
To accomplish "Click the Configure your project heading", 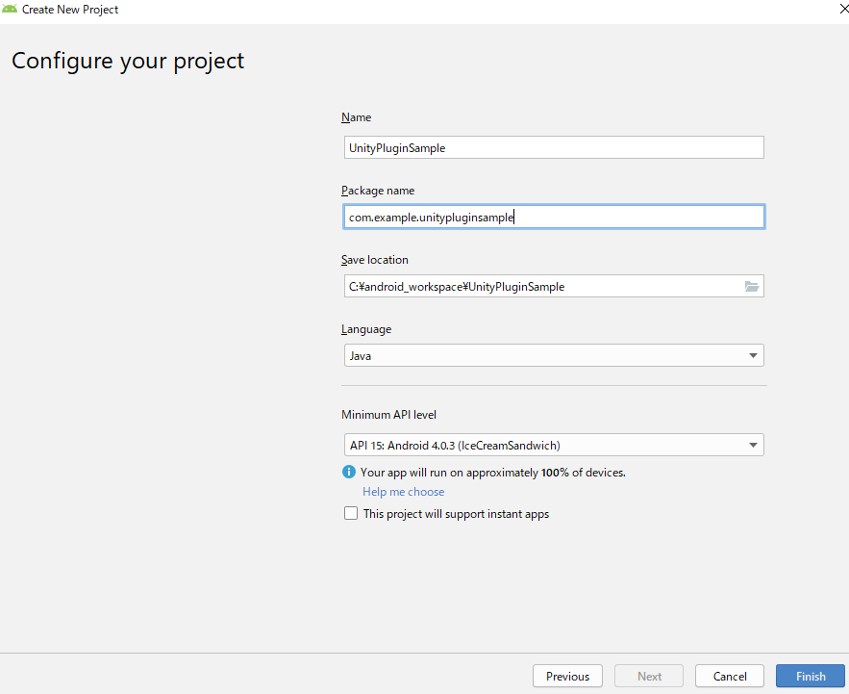I will point(128,62).
